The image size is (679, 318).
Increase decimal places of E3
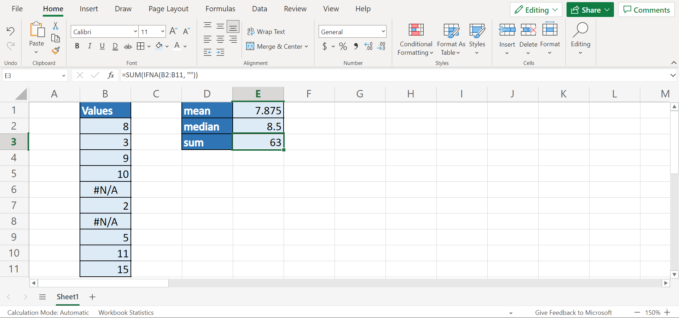tap(368, 46)
